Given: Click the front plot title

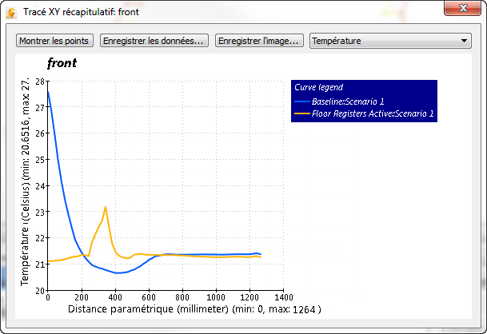Looking at the screenshot, I should point(62,63).
